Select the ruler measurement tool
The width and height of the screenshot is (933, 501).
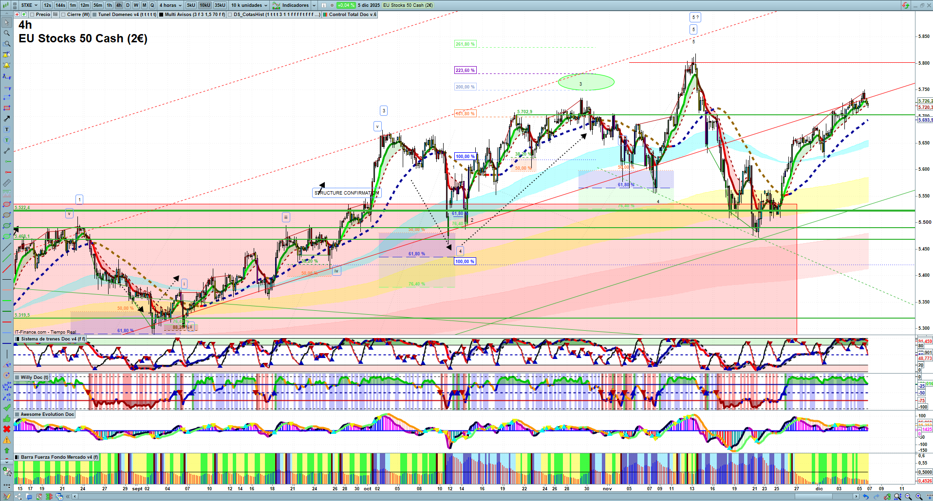tap(7, 183)
